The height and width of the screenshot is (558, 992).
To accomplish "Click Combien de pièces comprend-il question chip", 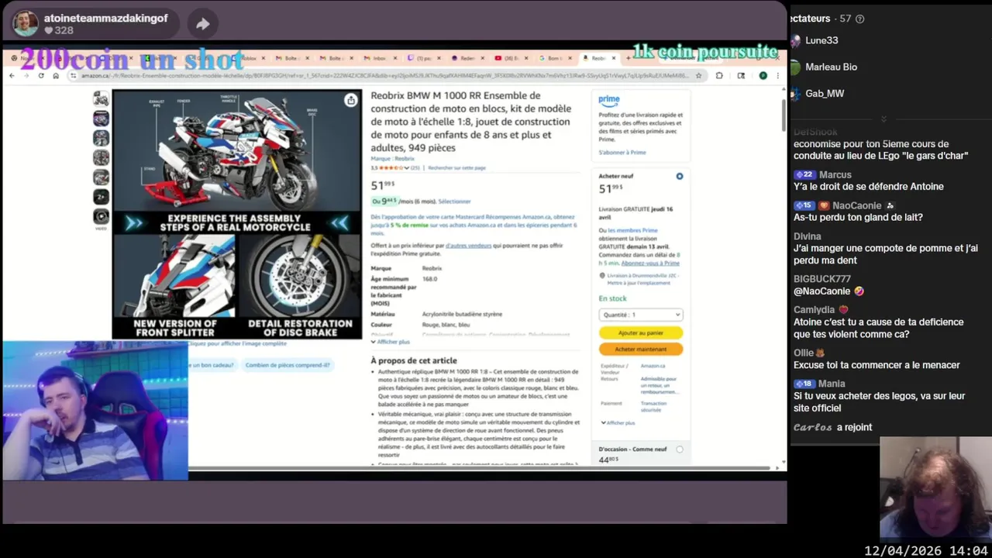I will point(288,365).
